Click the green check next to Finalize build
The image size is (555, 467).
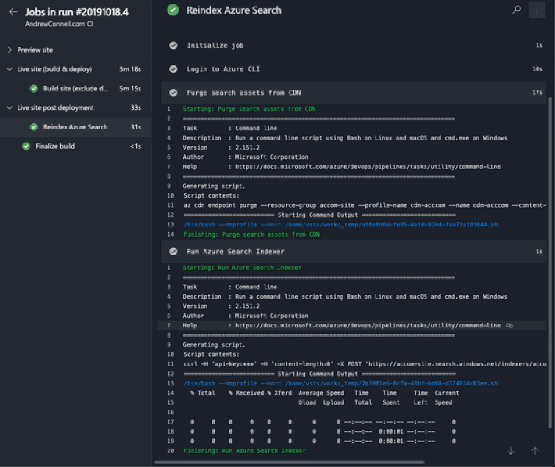[26, 146]
